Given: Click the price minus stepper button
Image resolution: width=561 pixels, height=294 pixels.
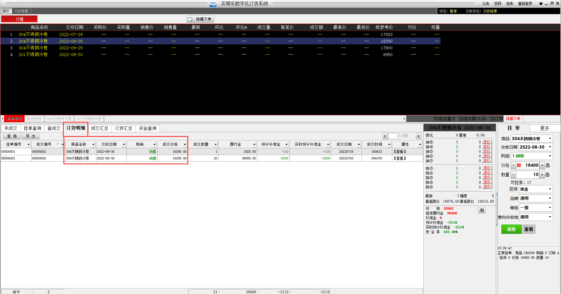Looking at the screenshot, I should [x=513, y=166].
